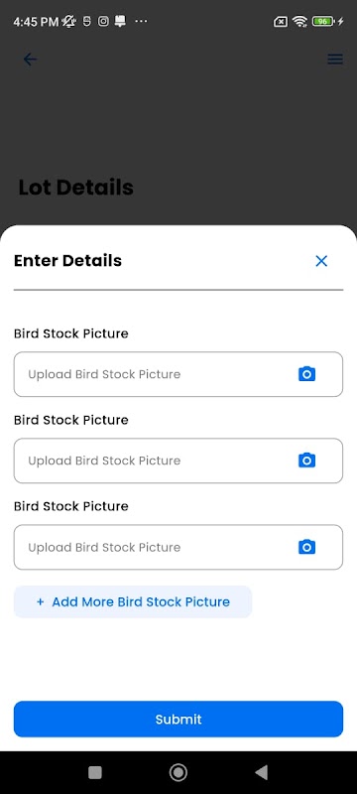Screen dimensions: 357x794
Task: Tap camera icon in second Bird Stock field
Action: [307, 461]
